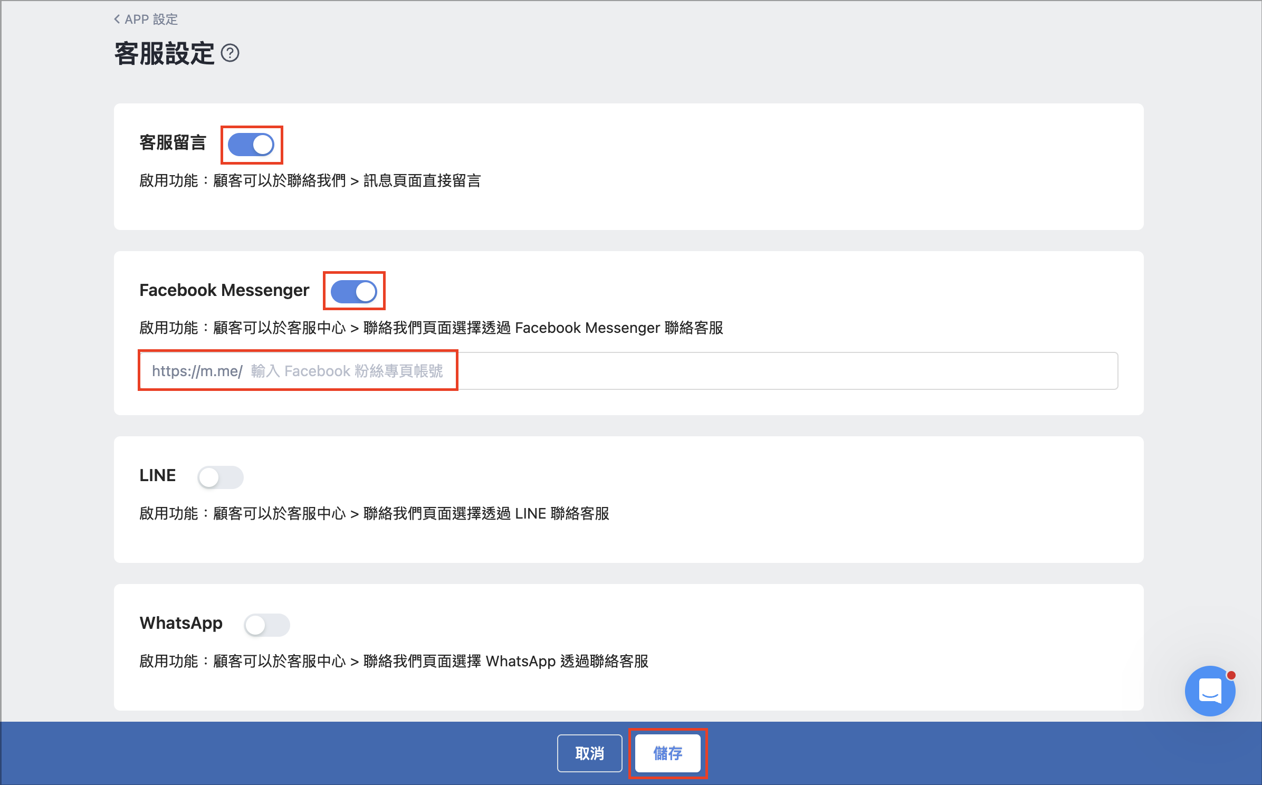1262x785 pixels.
Task: Click the 客服留言 heading
Action: [173, 142]
